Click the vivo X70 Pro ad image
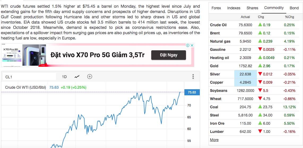The image size is (303, 148). (x=24, y=55)
